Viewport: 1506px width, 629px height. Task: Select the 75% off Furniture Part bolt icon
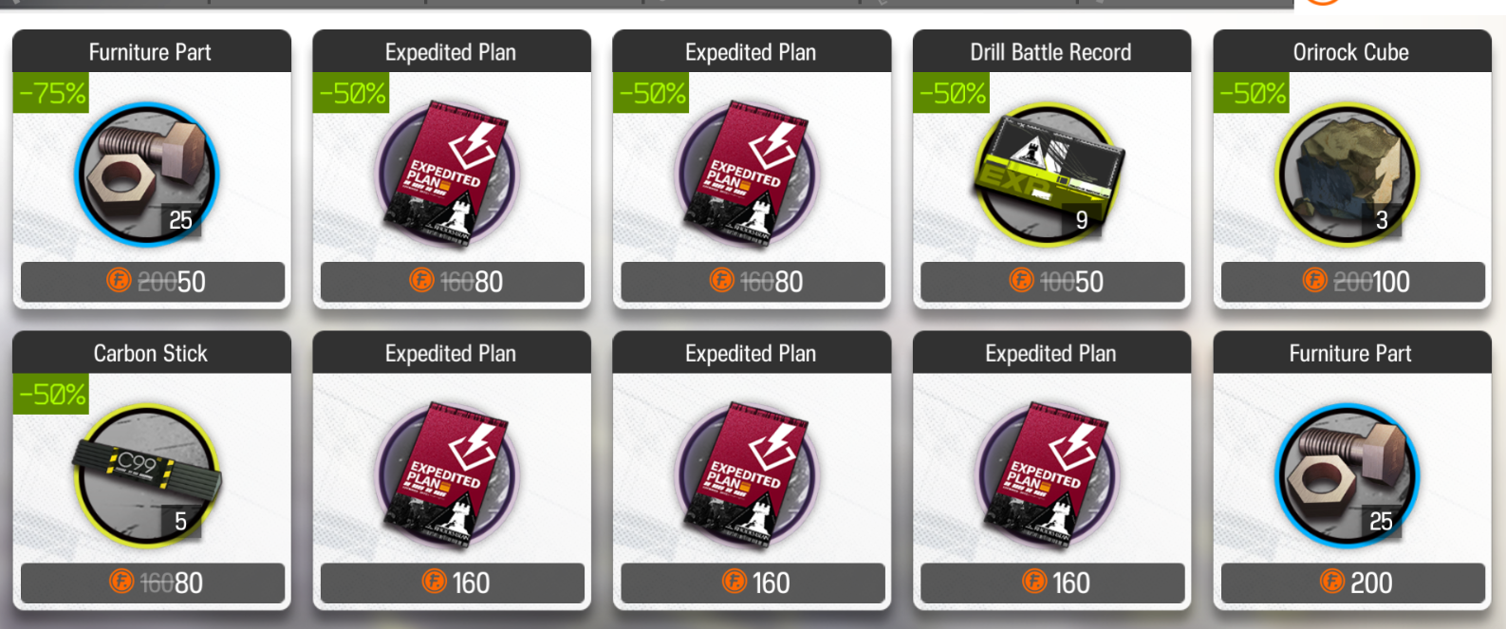(x=148, y=175)
